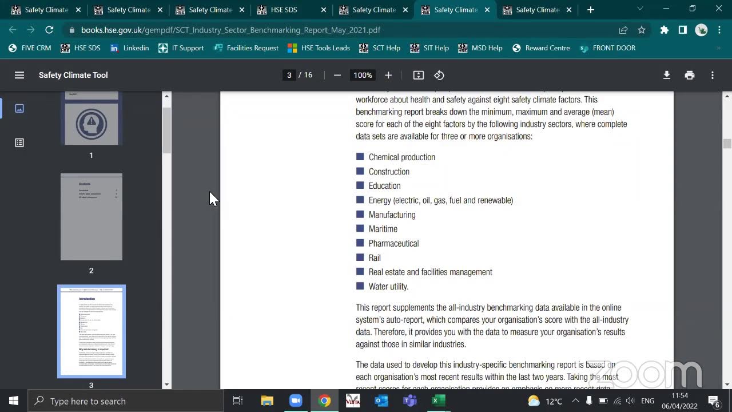Open a new browser tab
The width and height of the screenshot is (732, 412).
click(x=591, y=9)
